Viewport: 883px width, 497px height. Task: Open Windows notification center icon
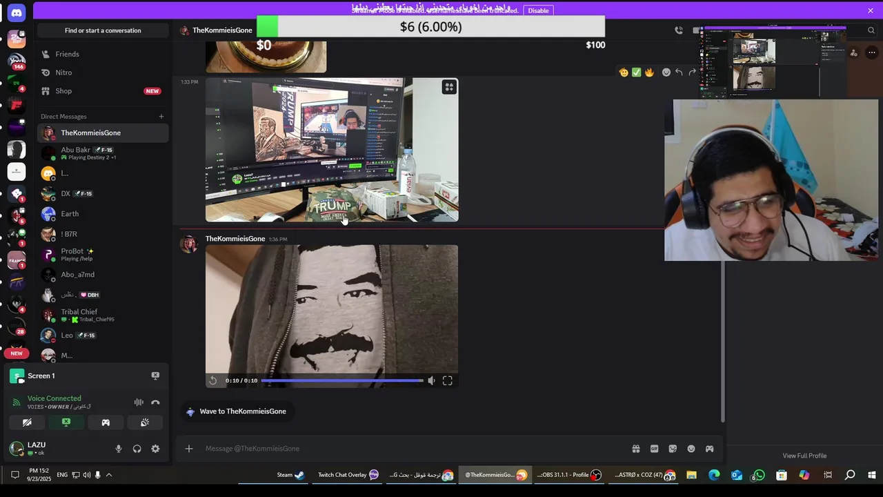14,475
